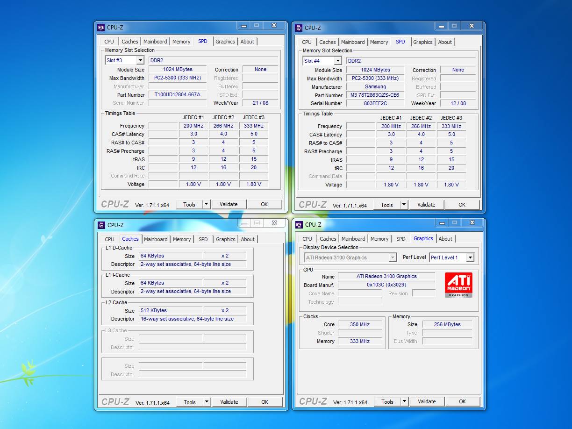The width and height of the screenshot is (572, 429).
Task: Close the Caches CPU-Z window
Action: pos(274,223)
